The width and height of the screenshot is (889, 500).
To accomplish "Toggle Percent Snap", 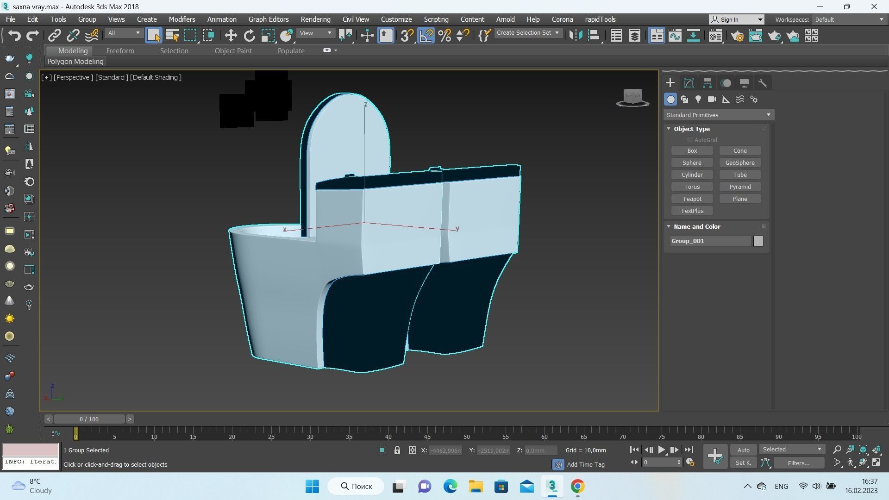I will [x=444, y=36].
